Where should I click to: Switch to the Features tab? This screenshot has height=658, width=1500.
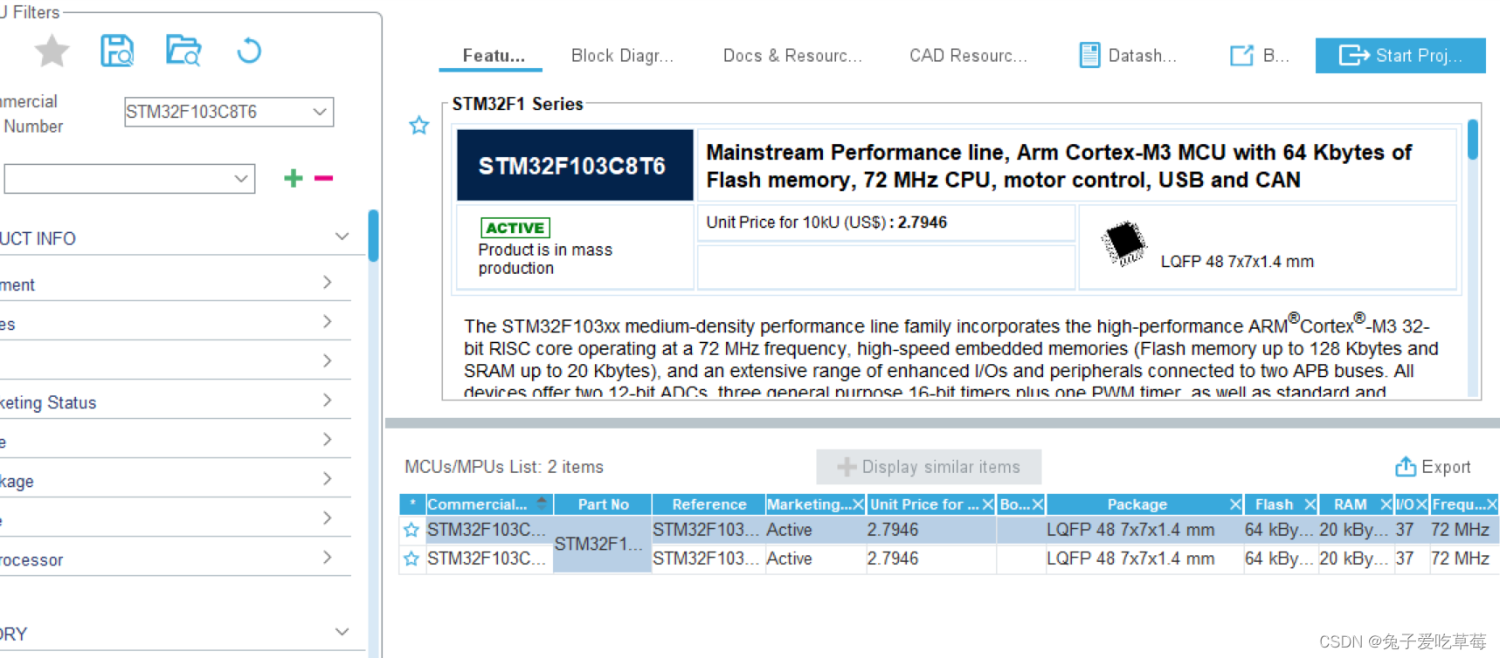pos(494,56)
